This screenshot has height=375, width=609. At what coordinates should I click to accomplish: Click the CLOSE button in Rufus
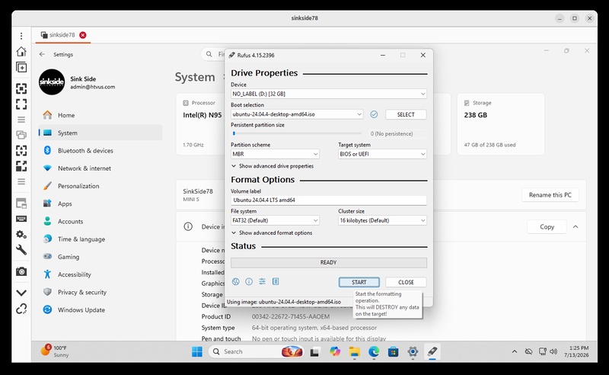[406, 282]
